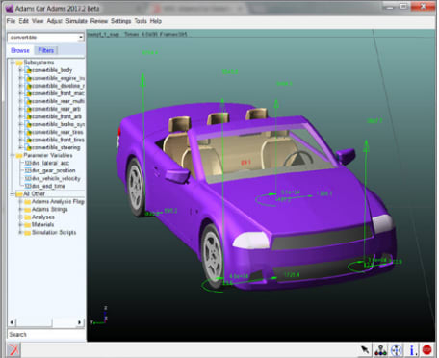Click the Adams Strings folder icon
Viewport: 439px width, 358px height.
[x=27, y=210]
